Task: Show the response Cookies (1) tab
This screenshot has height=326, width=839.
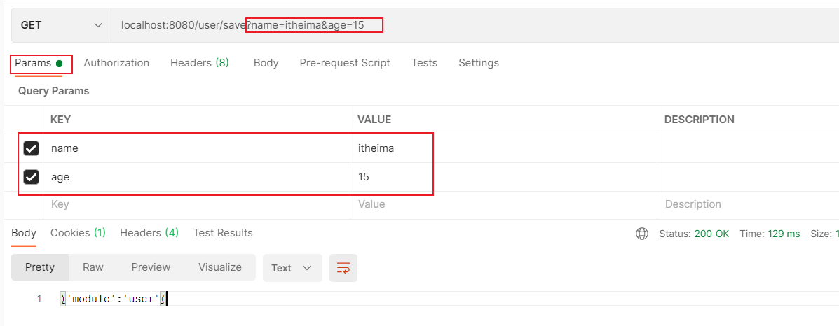Action: (78, 233)
